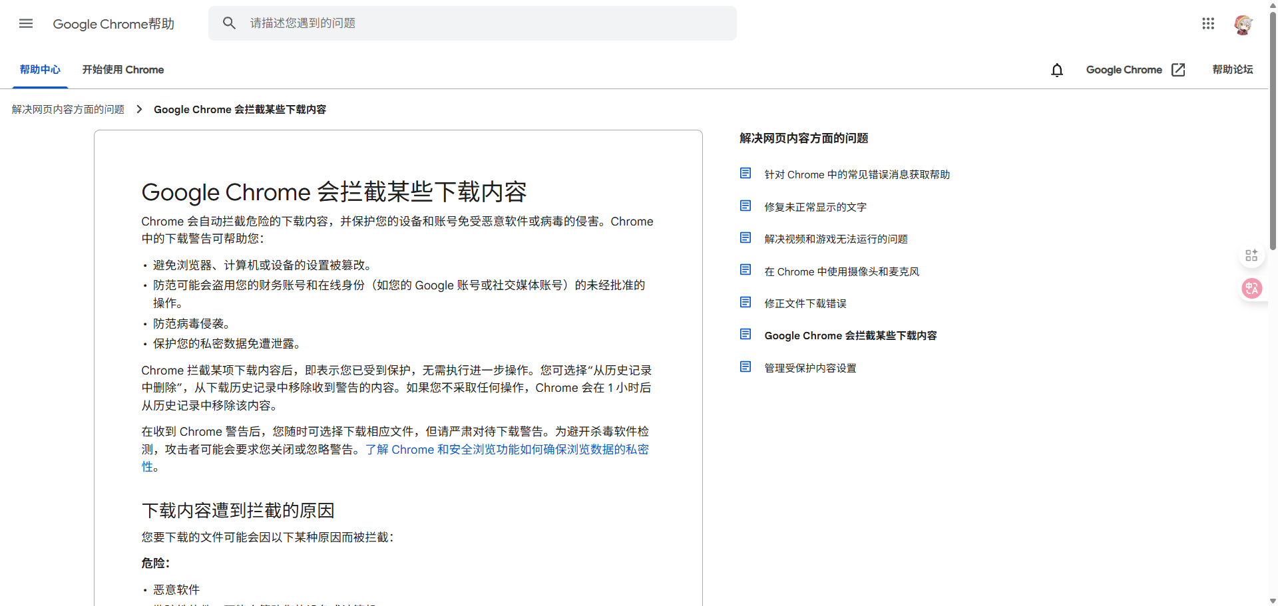Screen dimensions: 1278x606
Task: Click the 恶意软件 bullet item
Action: pyautogui.click(x=176, y=589)
